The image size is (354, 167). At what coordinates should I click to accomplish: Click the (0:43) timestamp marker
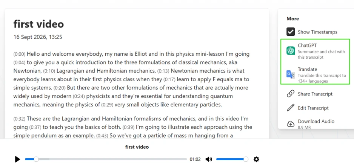click(103, 136)
